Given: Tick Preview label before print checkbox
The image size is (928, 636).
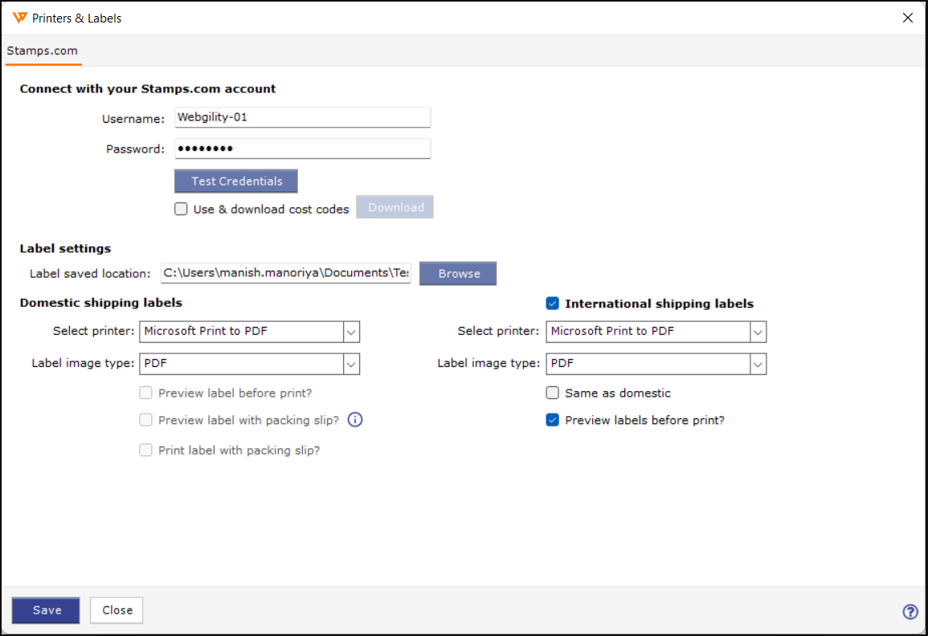Looking at the screenshot, I should click(x=145, y=393).
